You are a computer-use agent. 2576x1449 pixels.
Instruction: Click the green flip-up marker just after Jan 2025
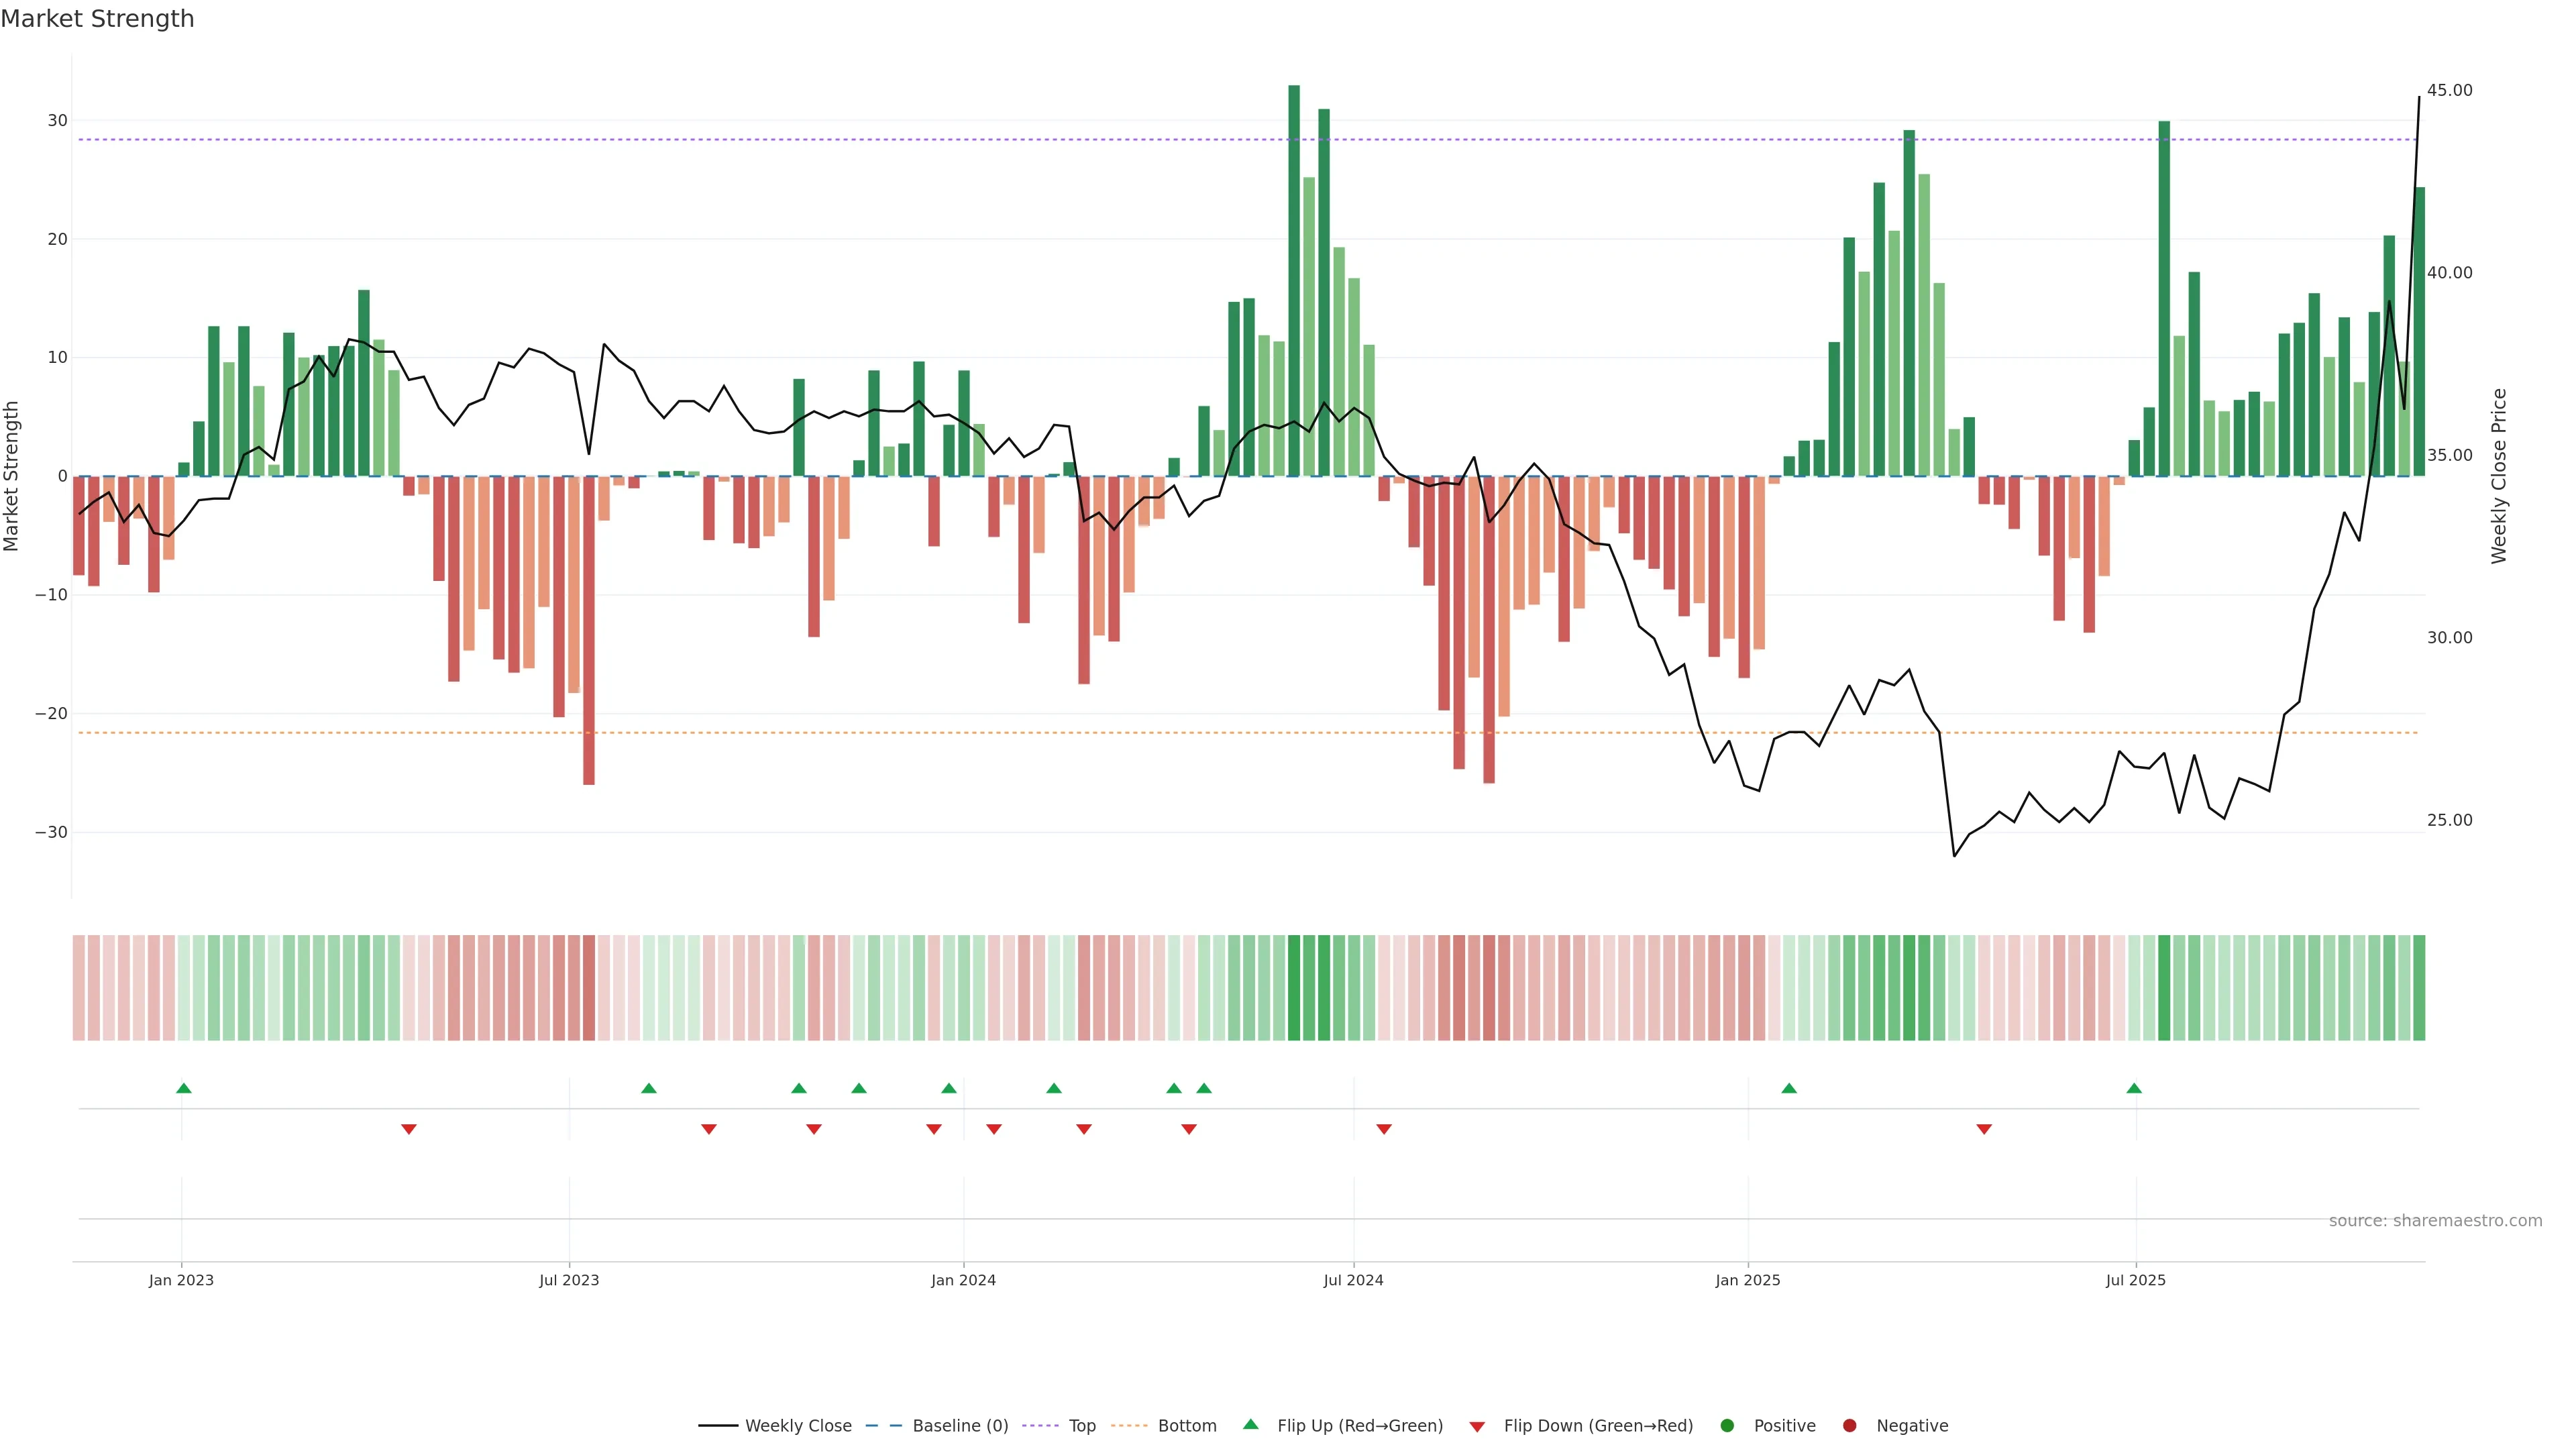[x=1789, y=1088]
